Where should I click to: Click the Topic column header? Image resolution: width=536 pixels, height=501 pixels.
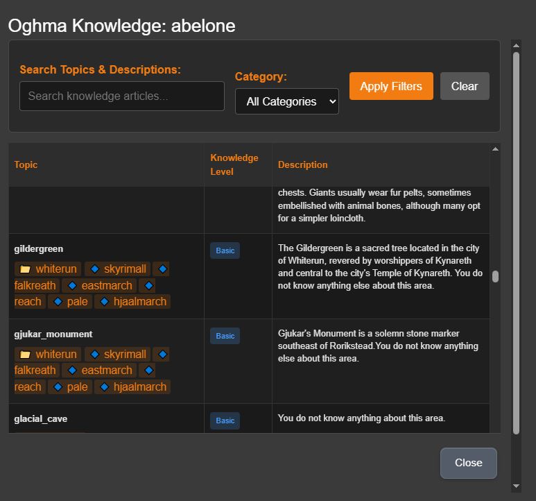pyautogui.click(x=26, y=165)
